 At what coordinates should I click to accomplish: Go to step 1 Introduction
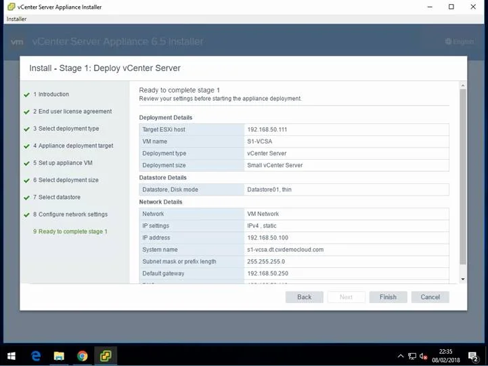click(x=51, y=94)
